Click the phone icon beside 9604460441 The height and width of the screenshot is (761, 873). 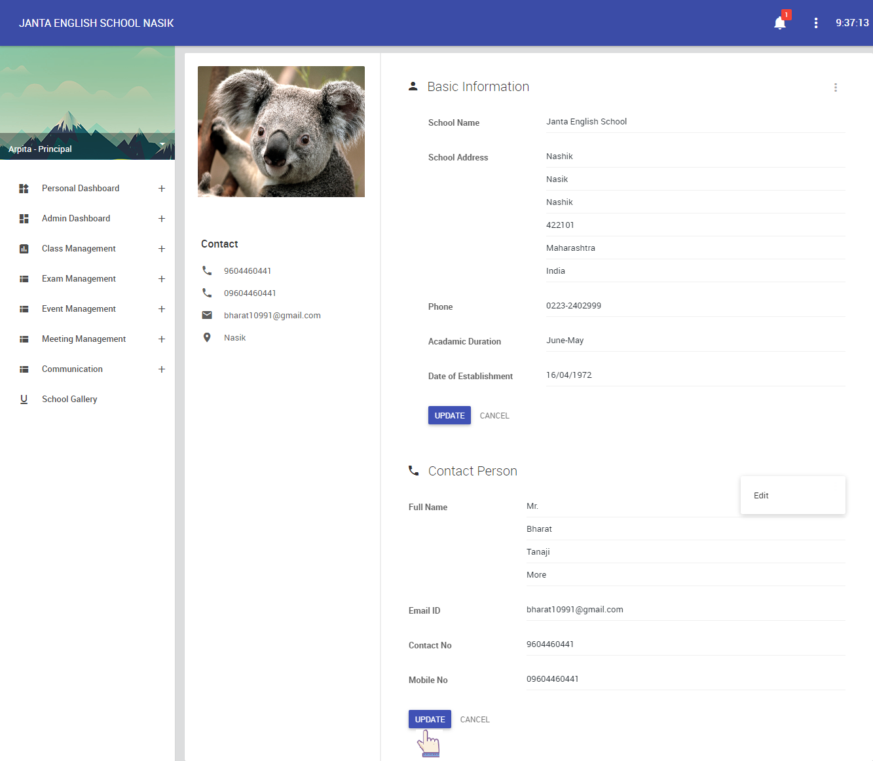tap(207, 270)
